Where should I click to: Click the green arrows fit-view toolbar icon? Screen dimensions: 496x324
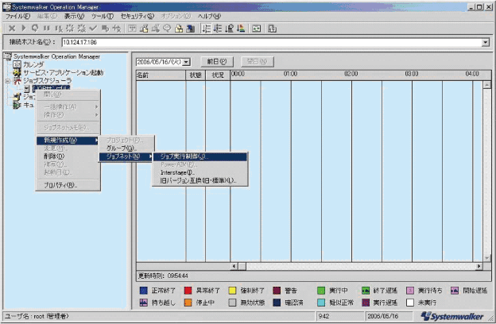click(257, 29)
